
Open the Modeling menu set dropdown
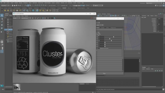pyautogui.click(x=5, y=5)
